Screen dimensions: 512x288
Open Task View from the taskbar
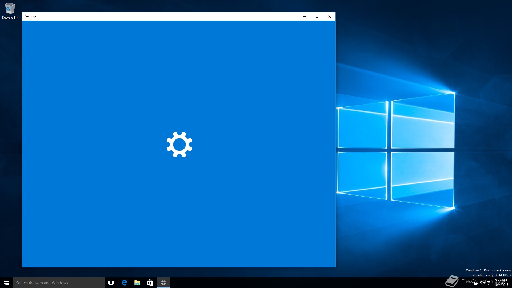coord(111,283)
